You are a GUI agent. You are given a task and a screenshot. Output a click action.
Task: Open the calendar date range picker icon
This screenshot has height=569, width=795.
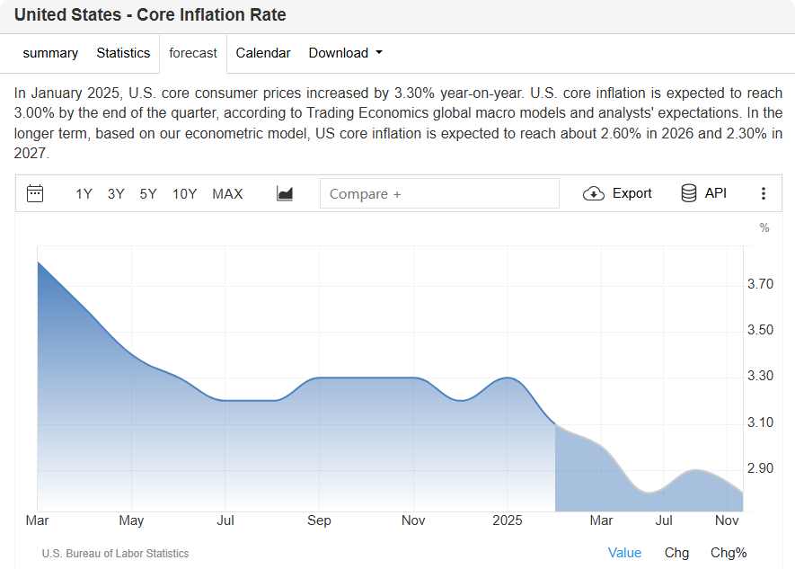coord(35,193)
